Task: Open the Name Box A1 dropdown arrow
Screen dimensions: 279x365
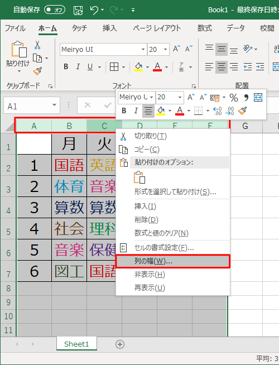Action: point(54,105)
